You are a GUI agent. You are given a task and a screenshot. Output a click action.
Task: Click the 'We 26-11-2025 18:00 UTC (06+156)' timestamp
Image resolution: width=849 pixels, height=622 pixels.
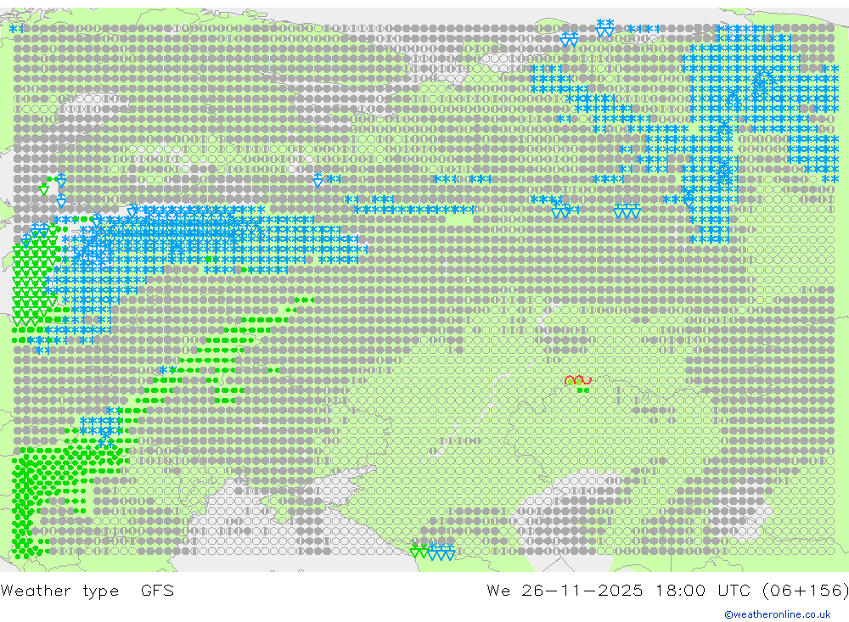point(667,590)
